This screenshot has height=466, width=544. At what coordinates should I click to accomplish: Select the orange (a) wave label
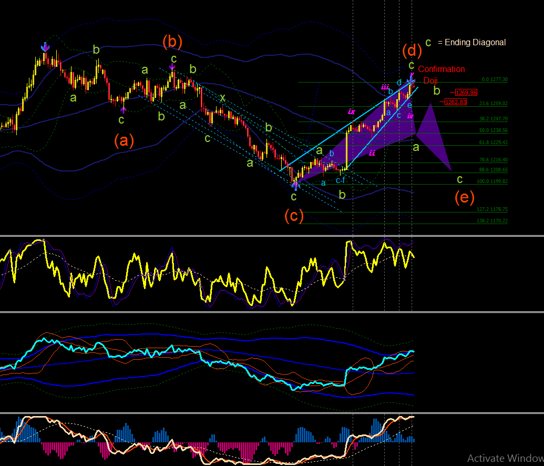coord(124,140)
